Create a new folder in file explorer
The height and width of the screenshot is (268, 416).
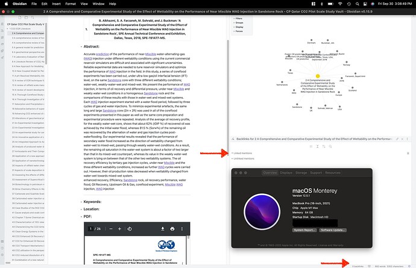[x=26, y=17]
